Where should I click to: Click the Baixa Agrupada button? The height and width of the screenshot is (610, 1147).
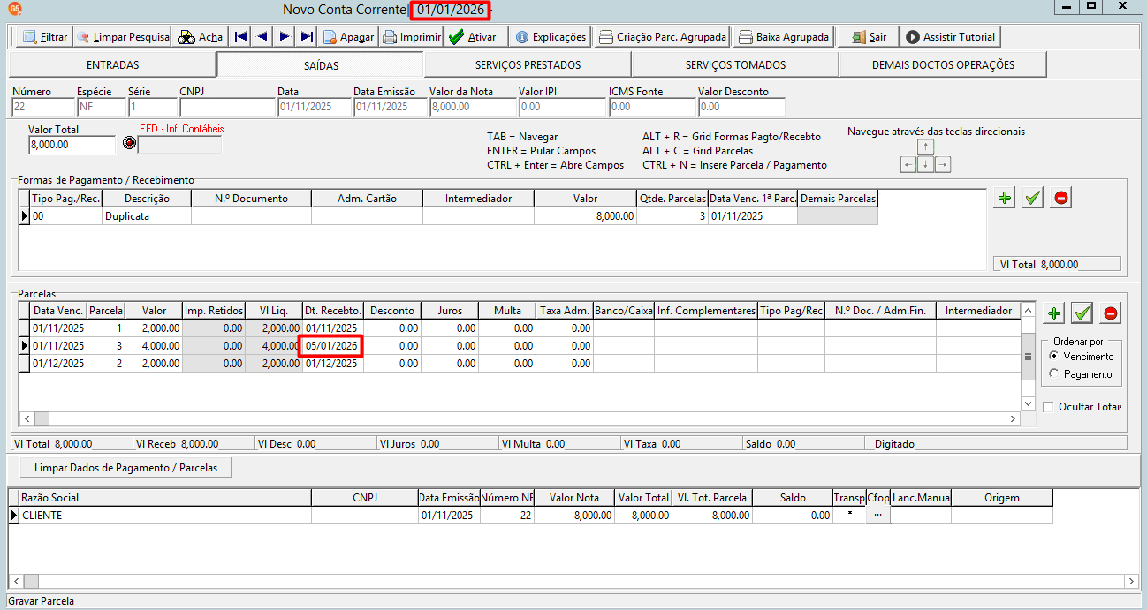(x=784, y=37)
